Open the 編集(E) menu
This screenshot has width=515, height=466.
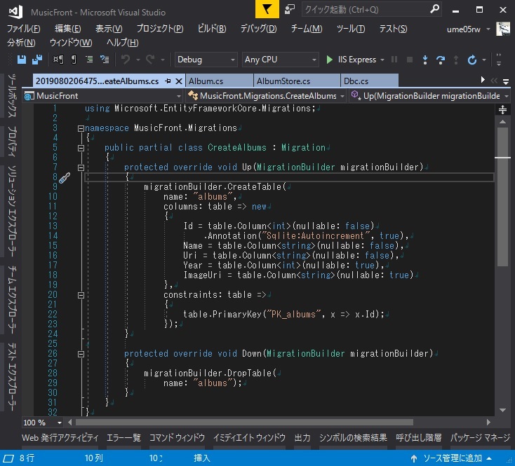pos(67,29)
